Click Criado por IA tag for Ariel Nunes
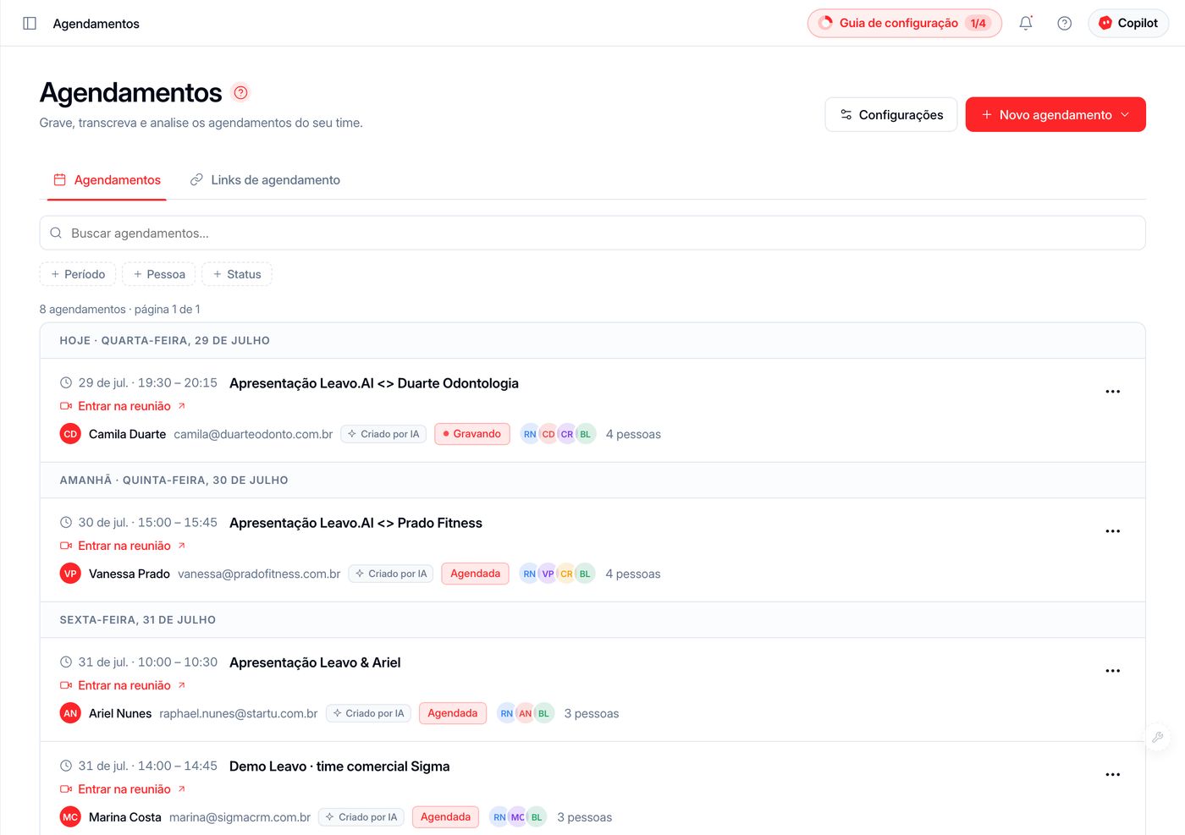This screenshot has width=1185, height=835. [368, 713]
